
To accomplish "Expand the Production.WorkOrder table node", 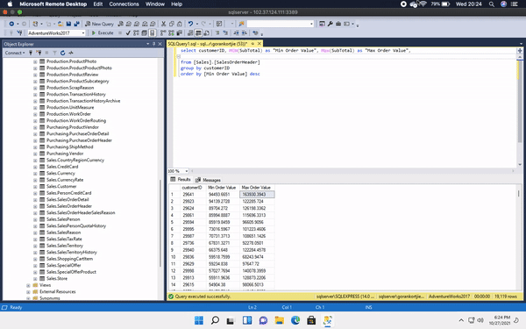I will click(x=35, y=114).
